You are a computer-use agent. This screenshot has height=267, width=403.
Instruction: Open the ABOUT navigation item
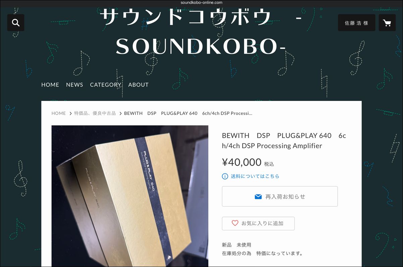coord(138,85)
